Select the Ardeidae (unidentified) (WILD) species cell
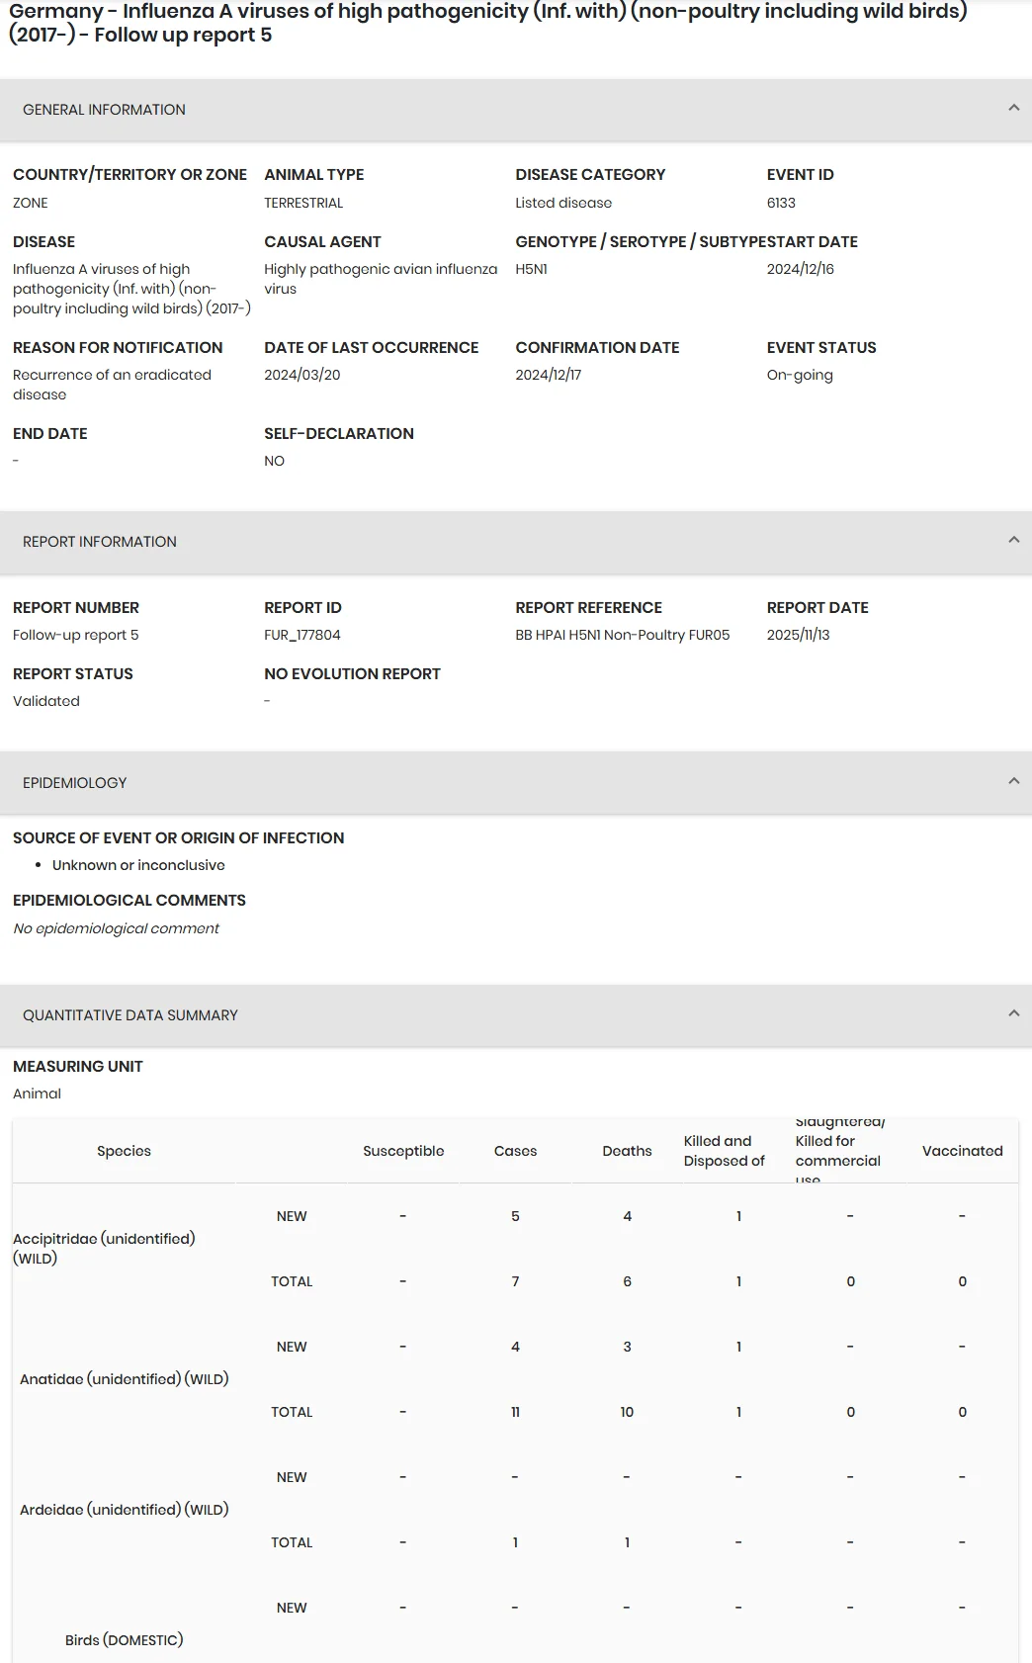 point(124,1510)
